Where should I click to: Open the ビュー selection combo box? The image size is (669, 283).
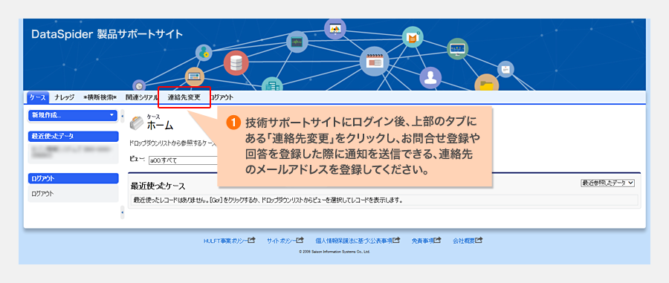183,160
